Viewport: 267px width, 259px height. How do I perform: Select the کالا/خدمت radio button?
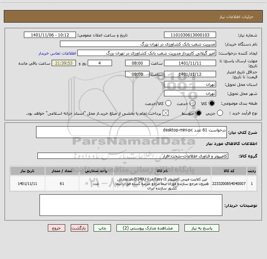(169, 103)
